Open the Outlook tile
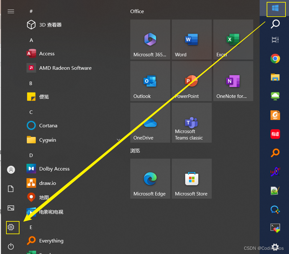Image resolution: width=289 pixels, height=254 pixels. pos(150,81)
